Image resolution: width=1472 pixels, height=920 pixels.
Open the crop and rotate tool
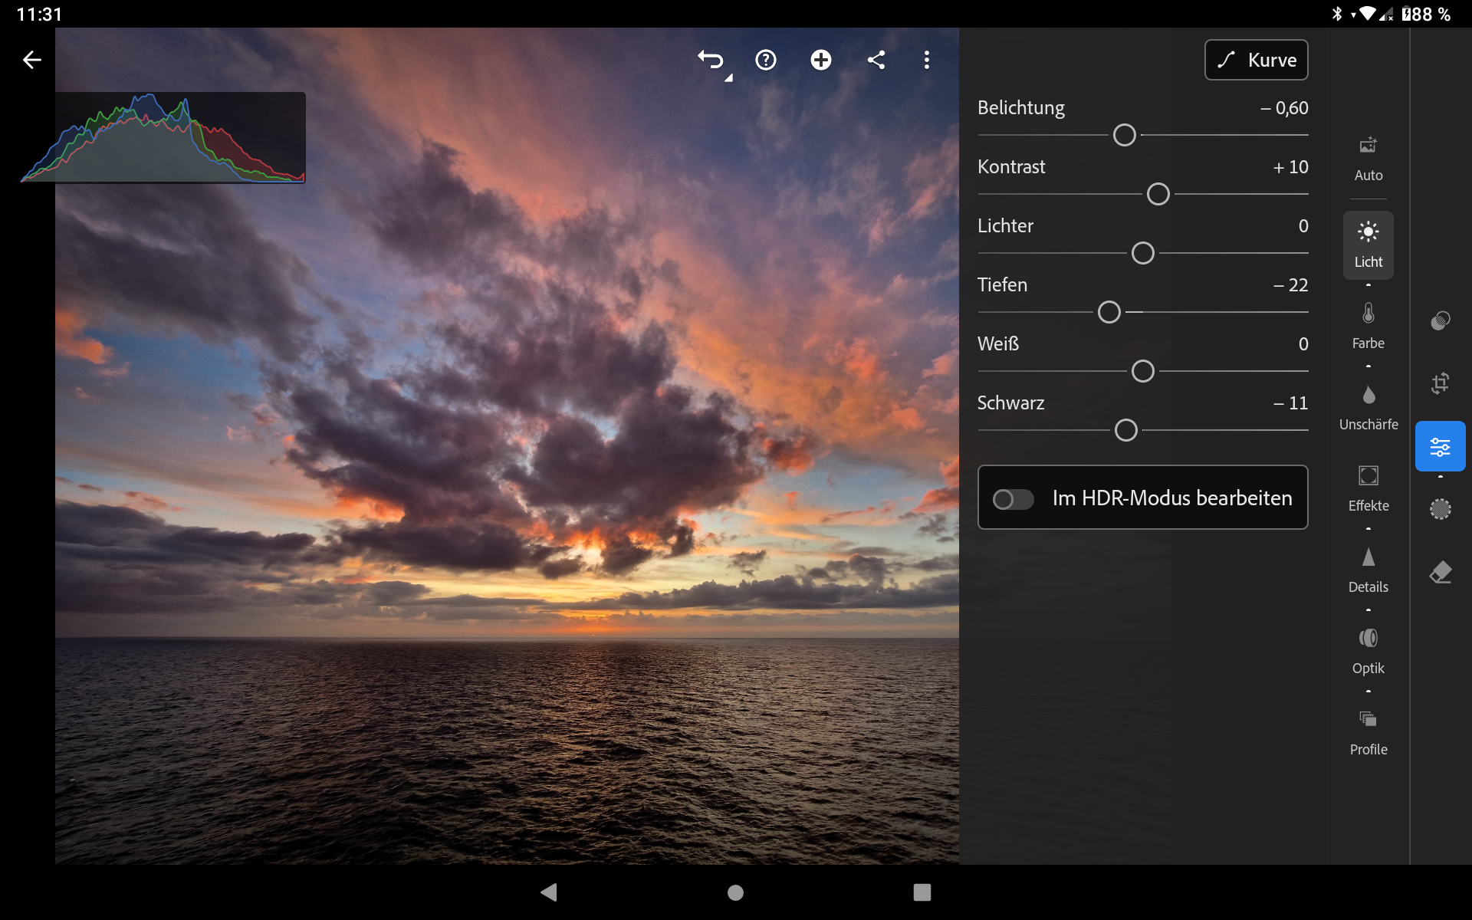[1440, 383]
